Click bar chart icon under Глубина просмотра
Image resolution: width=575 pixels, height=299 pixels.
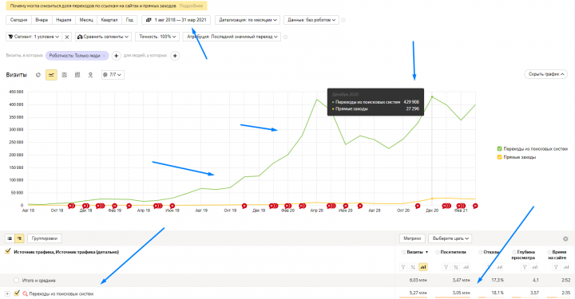[x=534, y=267]
